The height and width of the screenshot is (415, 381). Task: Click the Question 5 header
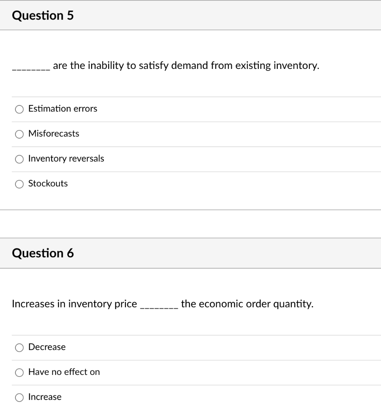click(x=43, y=15)
